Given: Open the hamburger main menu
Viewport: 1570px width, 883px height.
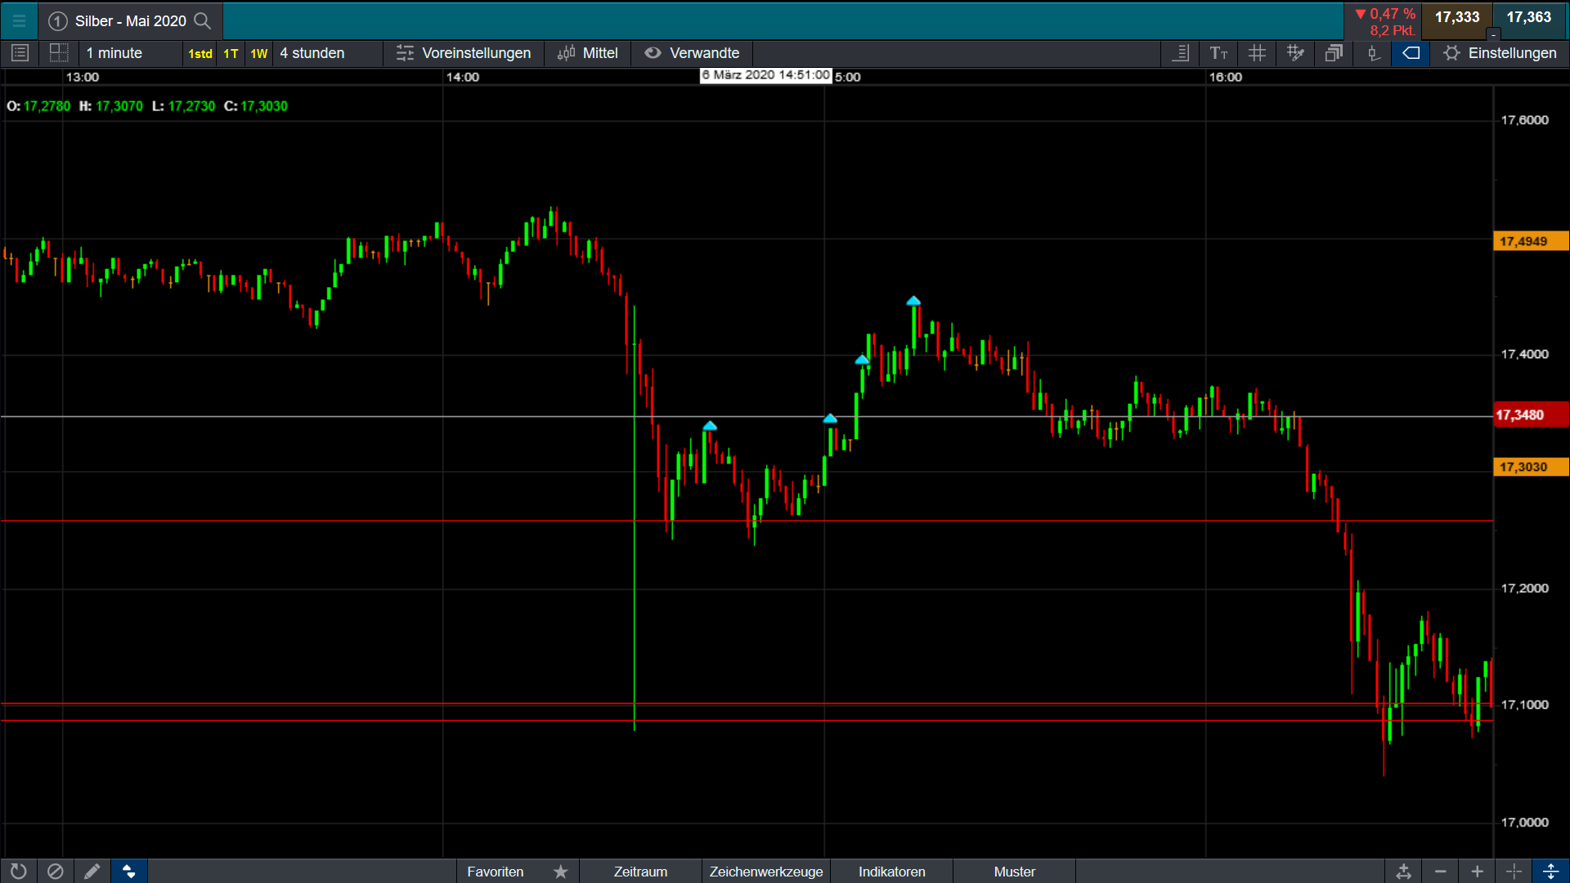Looking at the screenshot, I should point(19,20).
